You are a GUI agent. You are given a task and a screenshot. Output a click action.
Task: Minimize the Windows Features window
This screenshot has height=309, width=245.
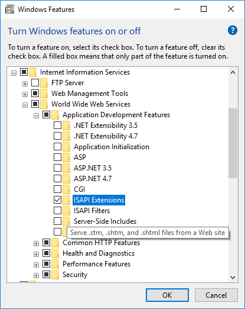(x=177, y=9)
